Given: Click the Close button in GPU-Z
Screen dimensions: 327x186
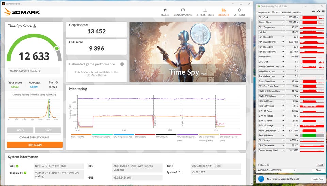Looking at the screenshot, I should [x=318, y=170].
